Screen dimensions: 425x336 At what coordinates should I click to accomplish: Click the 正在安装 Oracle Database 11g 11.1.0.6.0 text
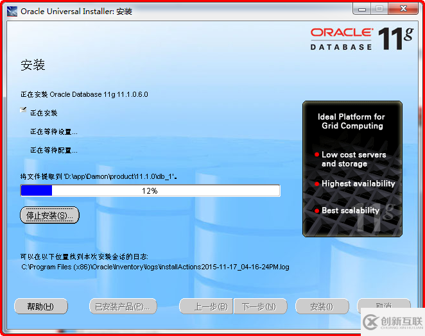pyautogui.click(x=84, y=94)
